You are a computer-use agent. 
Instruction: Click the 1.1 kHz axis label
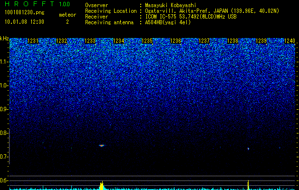(x=4, y=62)
